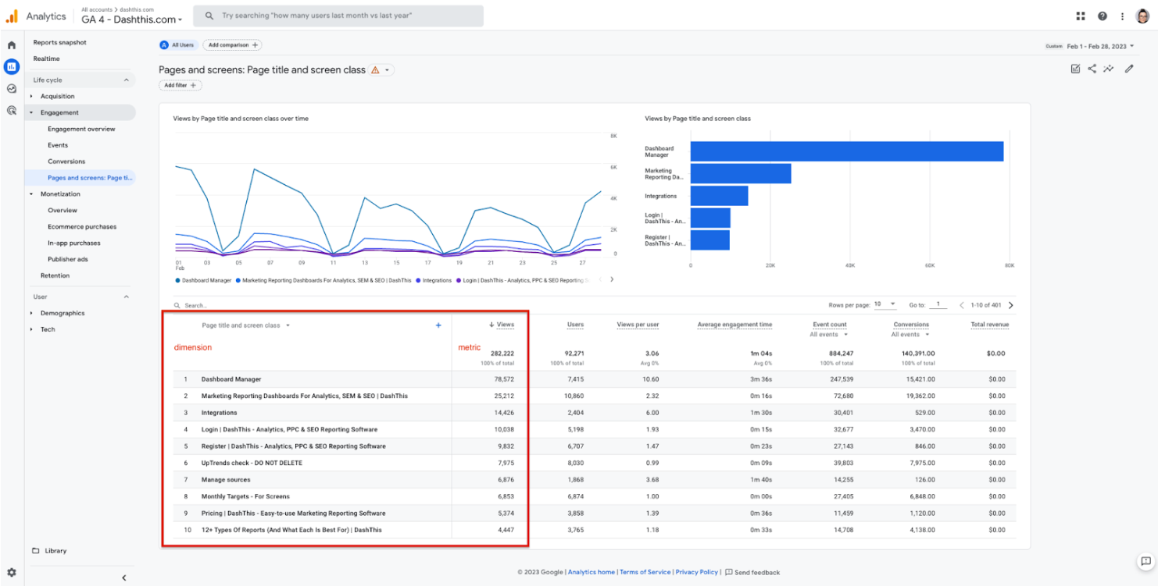Click the Customize report icon
The width and height of the screenshot is (1158, 586).
point(1075,69)
